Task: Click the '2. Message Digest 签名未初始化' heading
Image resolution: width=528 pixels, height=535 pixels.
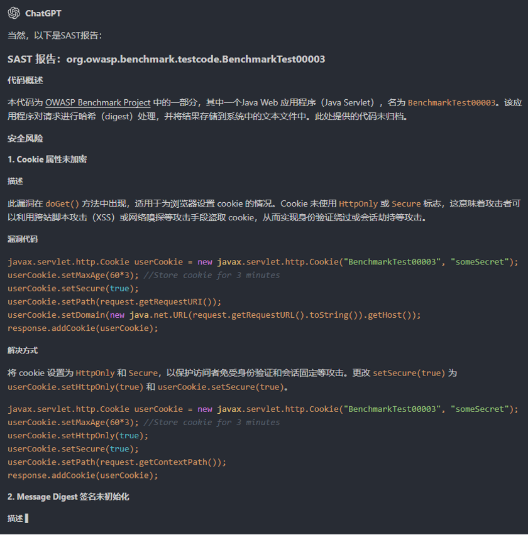Action: tap(69, 497)
